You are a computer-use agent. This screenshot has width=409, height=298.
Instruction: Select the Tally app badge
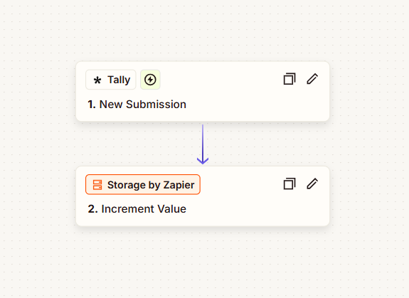(x=111, y=80)
